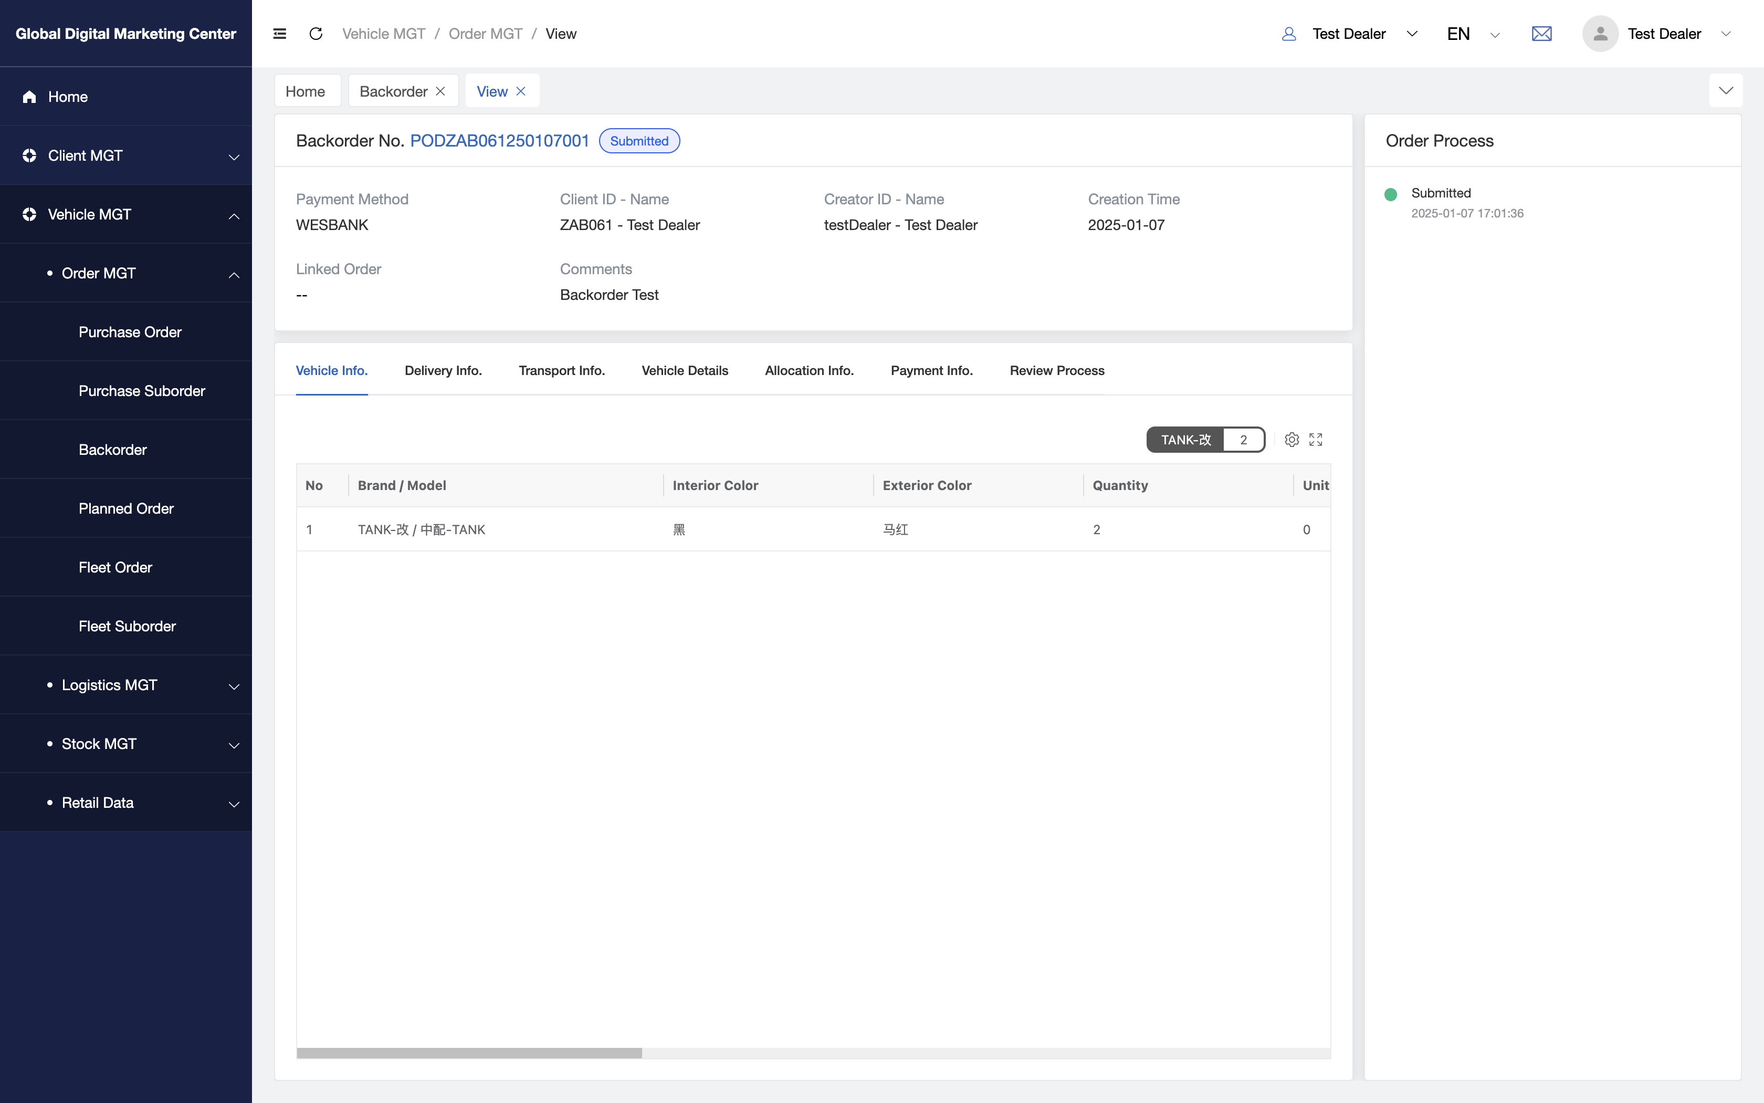This screenshot has height=1103, width=1764.
Task: Click the horizontal table scrollbar thumb
Action: coord(469,1053)
